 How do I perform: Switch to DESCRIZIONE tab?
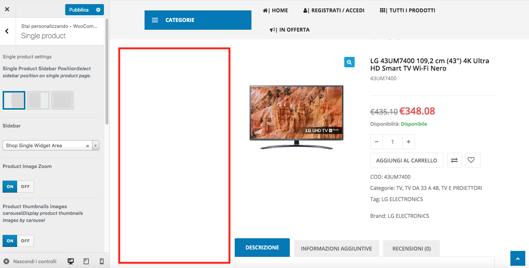tap(262, 248)
